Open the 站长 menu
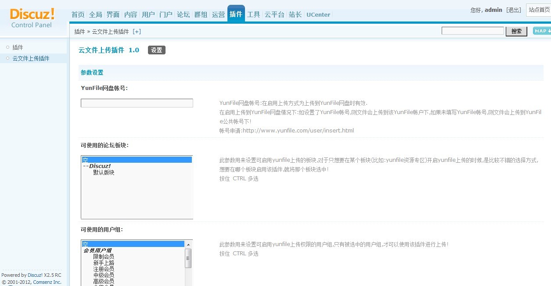 (295, 14)
